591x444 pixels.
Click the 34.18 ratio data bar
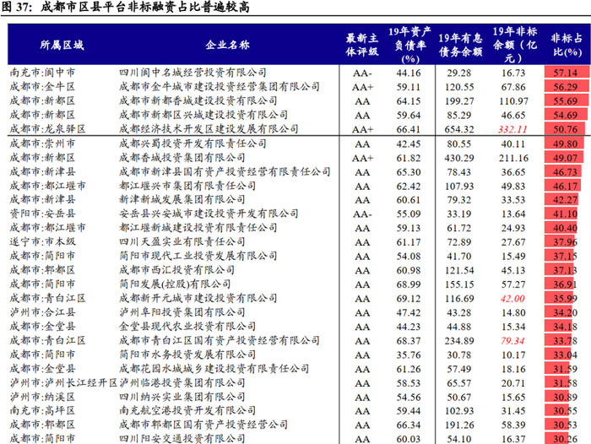(559, 327)
